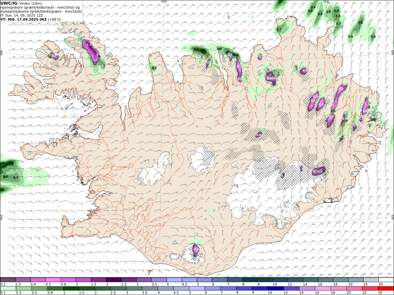
Task: Click the upper legend swatch labeled 1.5
Action: (x=98, y=280)
